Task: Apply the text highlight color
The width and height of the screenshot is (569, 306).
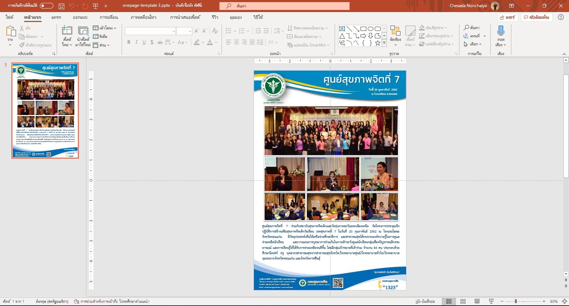Action: tap(197, 42)
